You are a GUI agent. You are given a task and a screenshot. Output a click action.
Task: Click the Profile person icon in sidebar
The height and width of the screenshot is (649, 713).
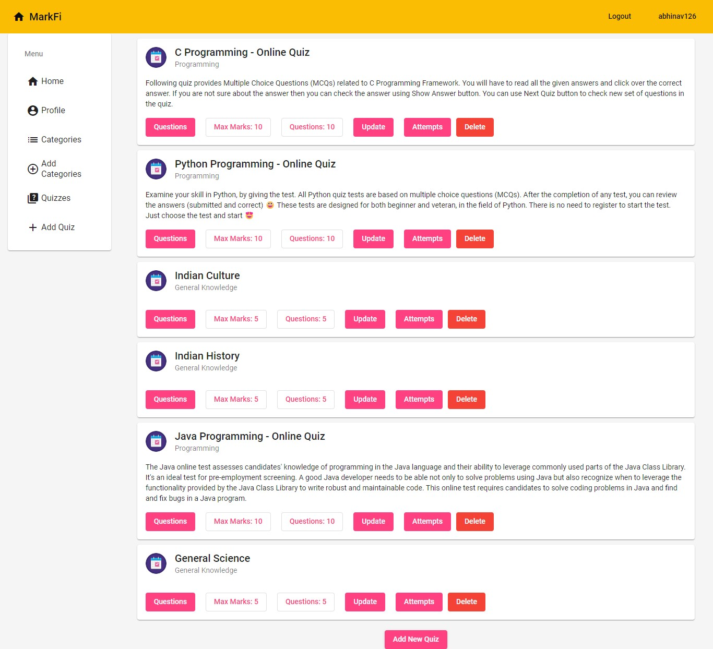coord(33,111)
